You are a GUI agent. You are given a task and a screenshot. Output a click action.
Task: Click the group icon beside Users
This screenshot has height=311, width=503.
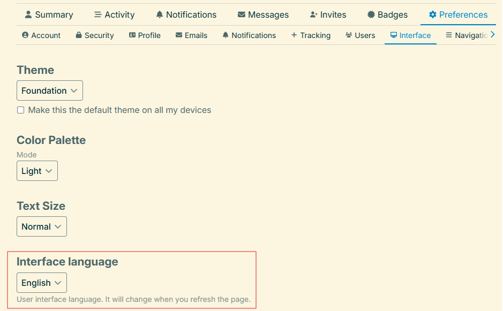click(x=349, y=35)
